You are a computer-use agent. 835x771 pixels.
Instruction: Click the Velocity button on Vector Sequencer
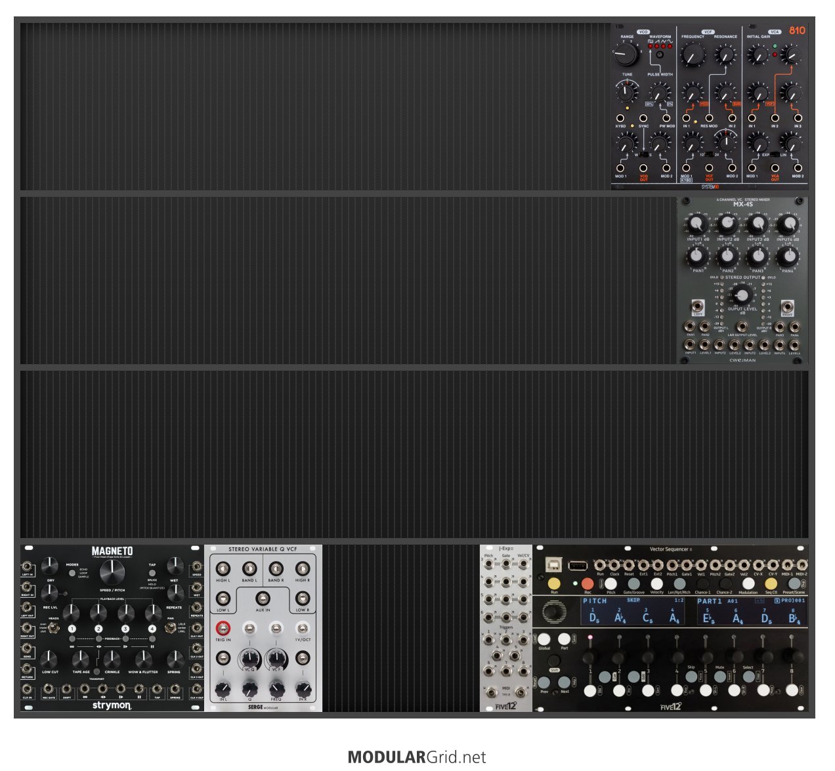pyautogui.click(x=657, y=583)
